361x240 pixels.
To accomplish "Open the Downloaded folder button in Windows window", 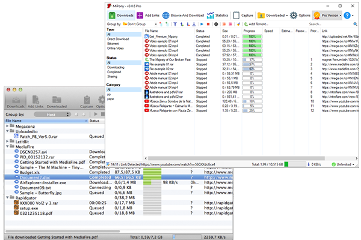I will coord(271,16).
